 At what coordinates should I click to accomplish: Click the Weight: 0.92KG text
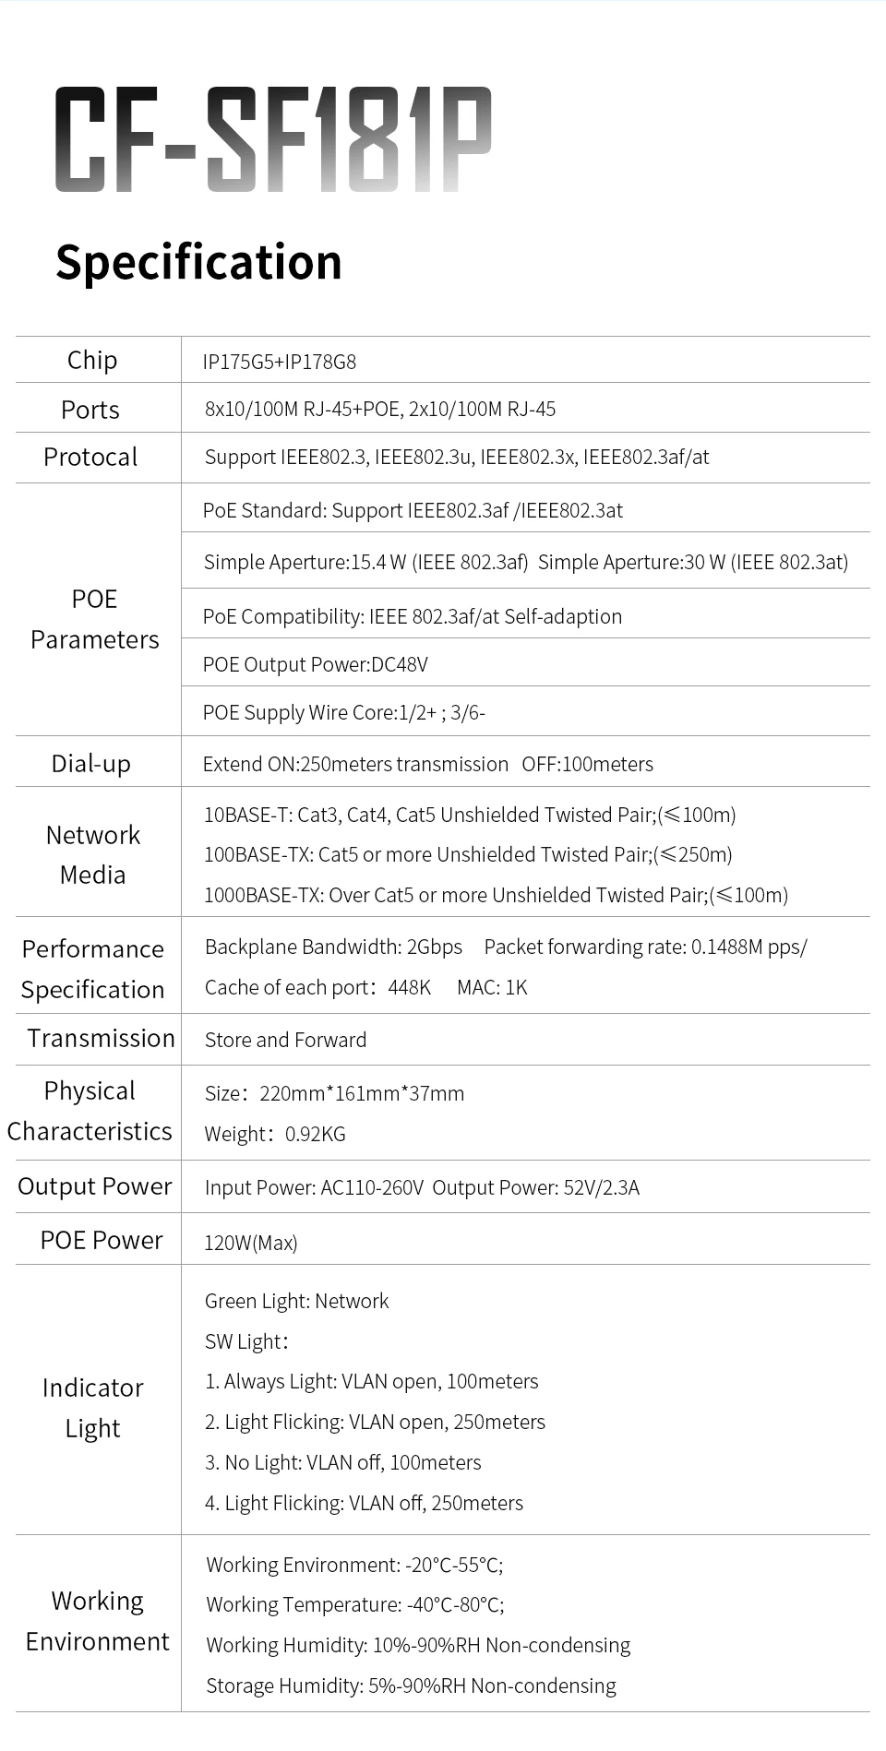click(275, 1134)
